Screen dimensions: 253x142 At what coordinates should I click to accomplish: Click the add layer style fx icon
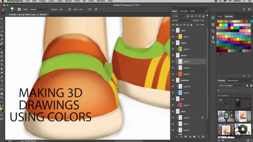[181, 136]
